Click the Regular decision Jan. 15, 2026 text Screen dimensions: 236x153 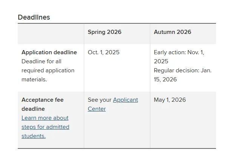point(182,75)
